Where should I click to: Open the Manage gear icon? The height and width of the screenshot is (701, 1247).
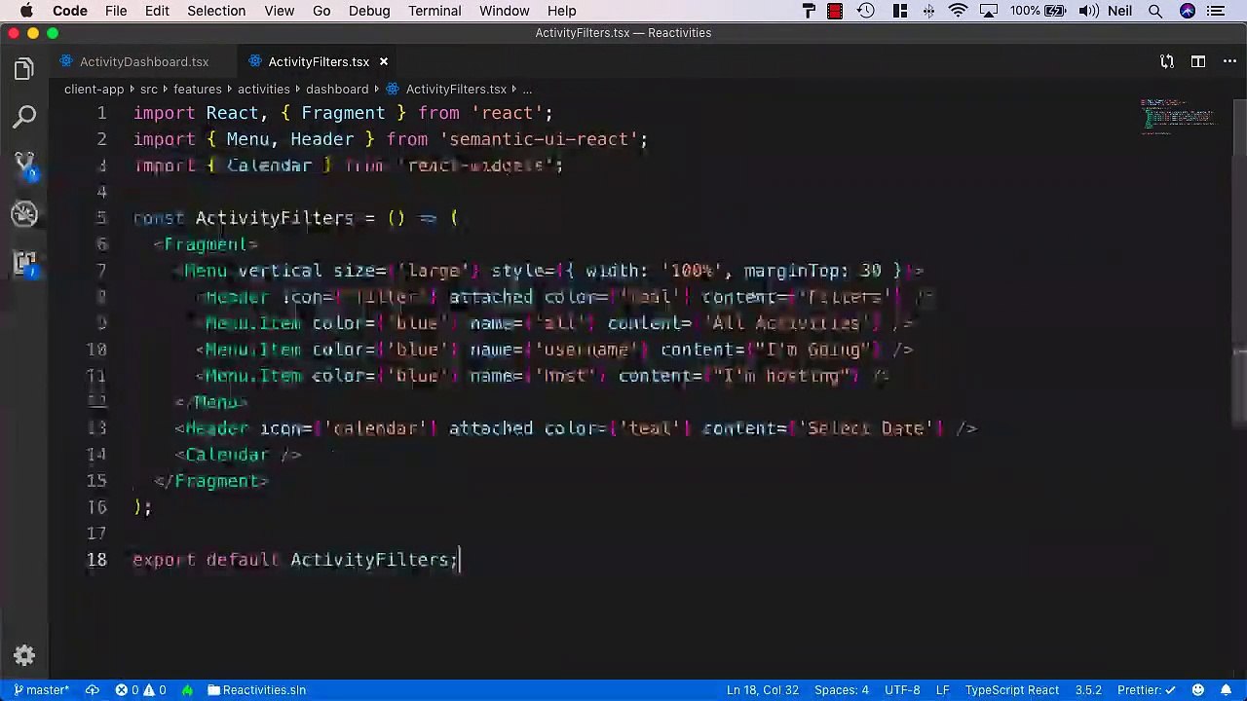pyautogui.click(x=24, y=656)
